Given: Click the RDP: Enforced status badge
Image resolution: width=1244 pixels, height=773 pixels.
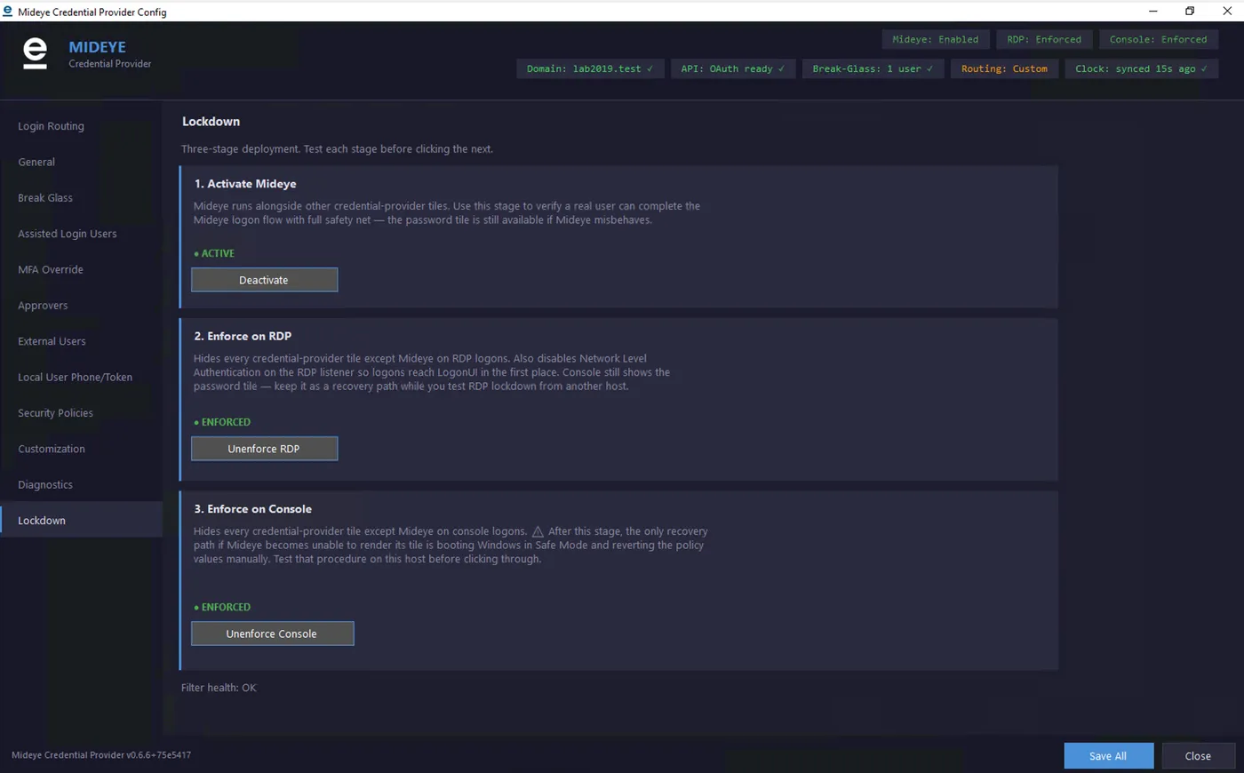Looking at the screenshot, I should (1044, 39).
